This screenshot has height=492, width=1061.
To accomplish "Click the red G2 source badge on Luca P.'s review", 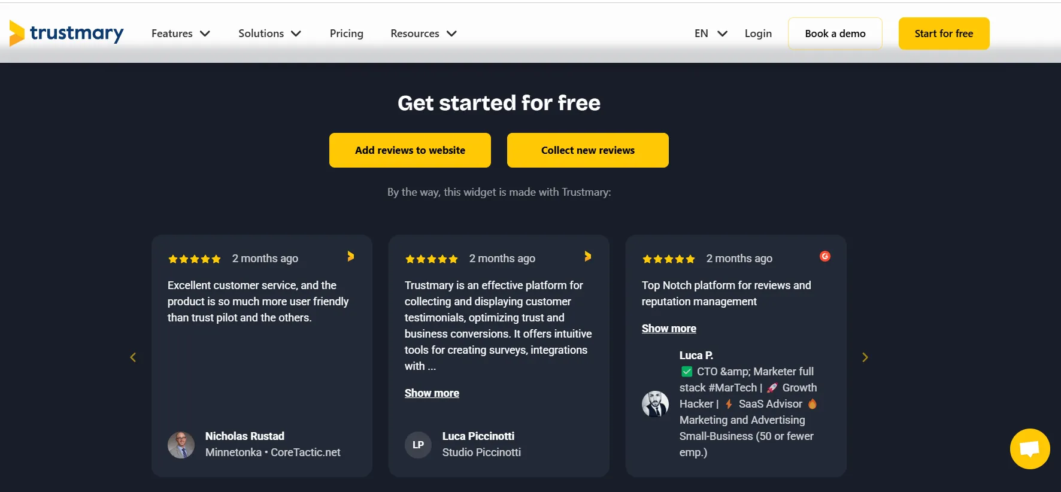I will [825, 256].
